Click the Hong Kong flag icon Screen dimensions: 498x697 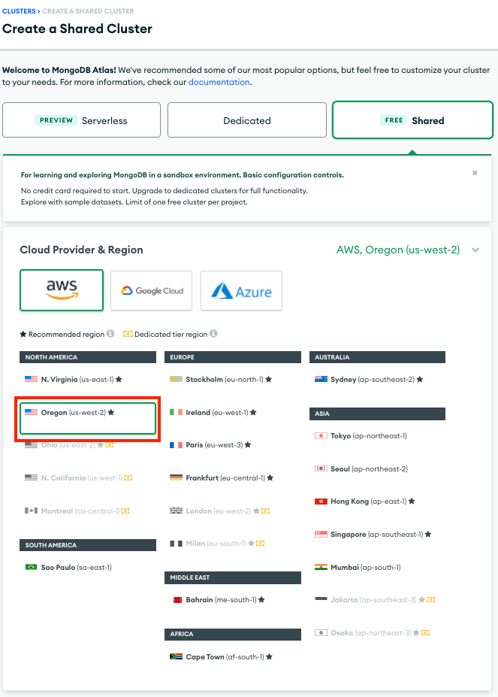point(321,502)
